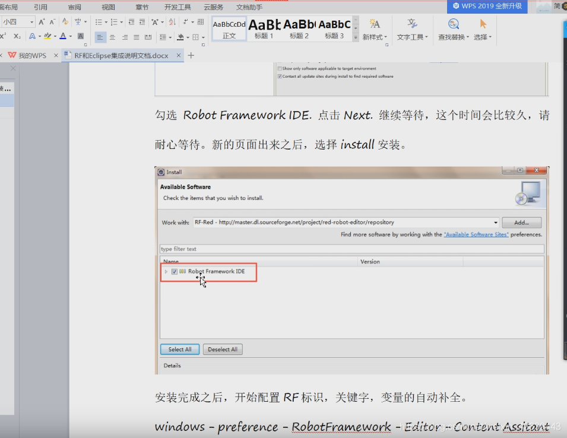Open the 引用 ribbon tab

pos(40,7)
